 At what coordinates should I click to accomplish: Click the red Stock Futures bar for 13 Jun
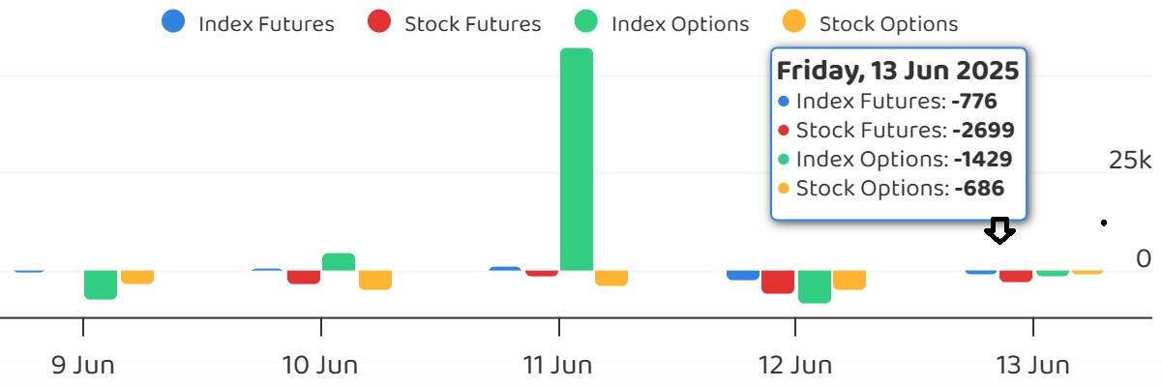[x=1016, y=277]
